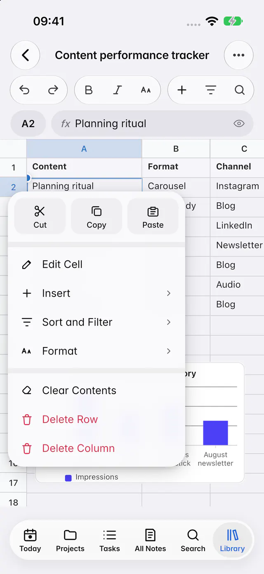
Task: Select the LinkedIn cell
Action: click(x=237, y=226)
